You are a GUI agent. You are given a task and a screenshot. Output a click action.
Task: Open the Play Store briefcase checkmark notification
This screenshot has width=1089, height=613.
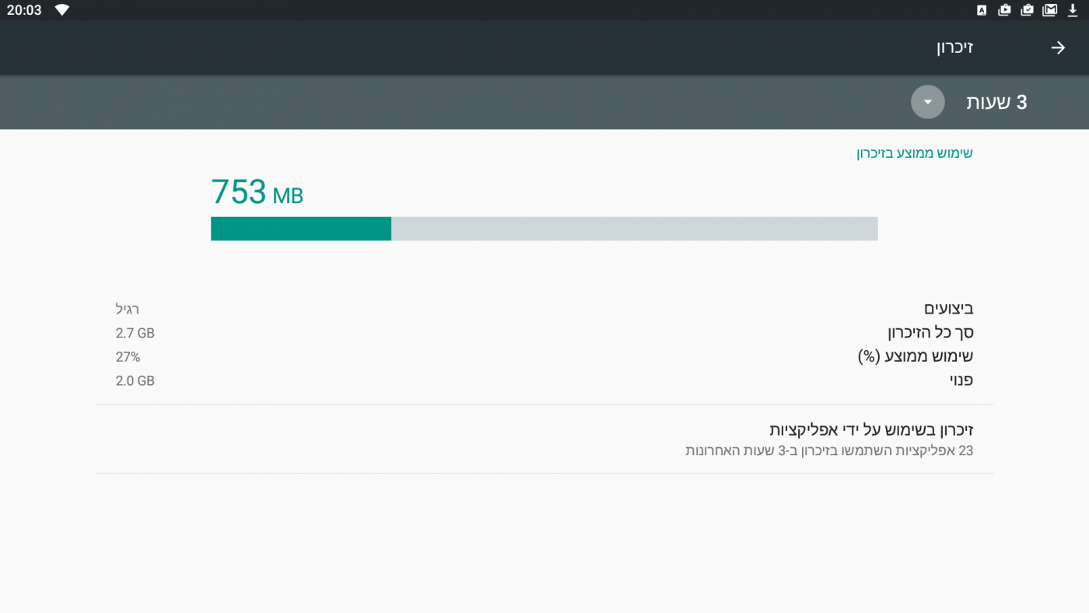pyautogui.click(x=1027, y=10)
